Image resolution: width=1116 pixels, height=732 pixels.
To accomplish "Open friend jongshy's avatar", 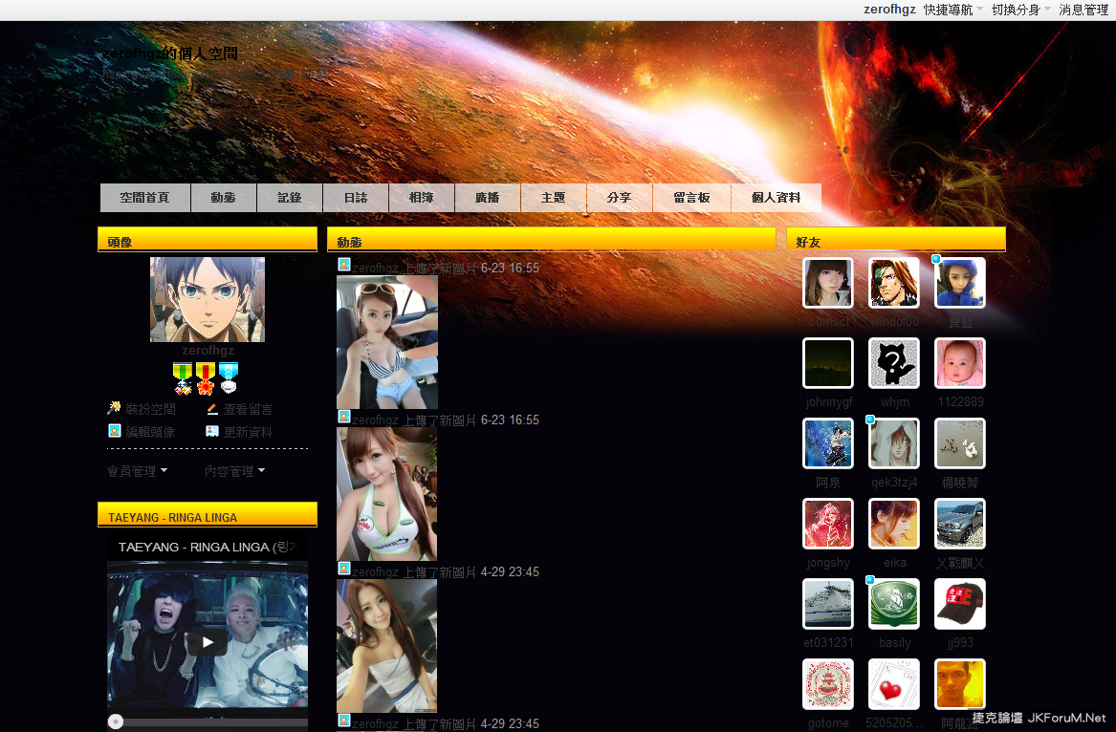I will [x=828, y=525].
